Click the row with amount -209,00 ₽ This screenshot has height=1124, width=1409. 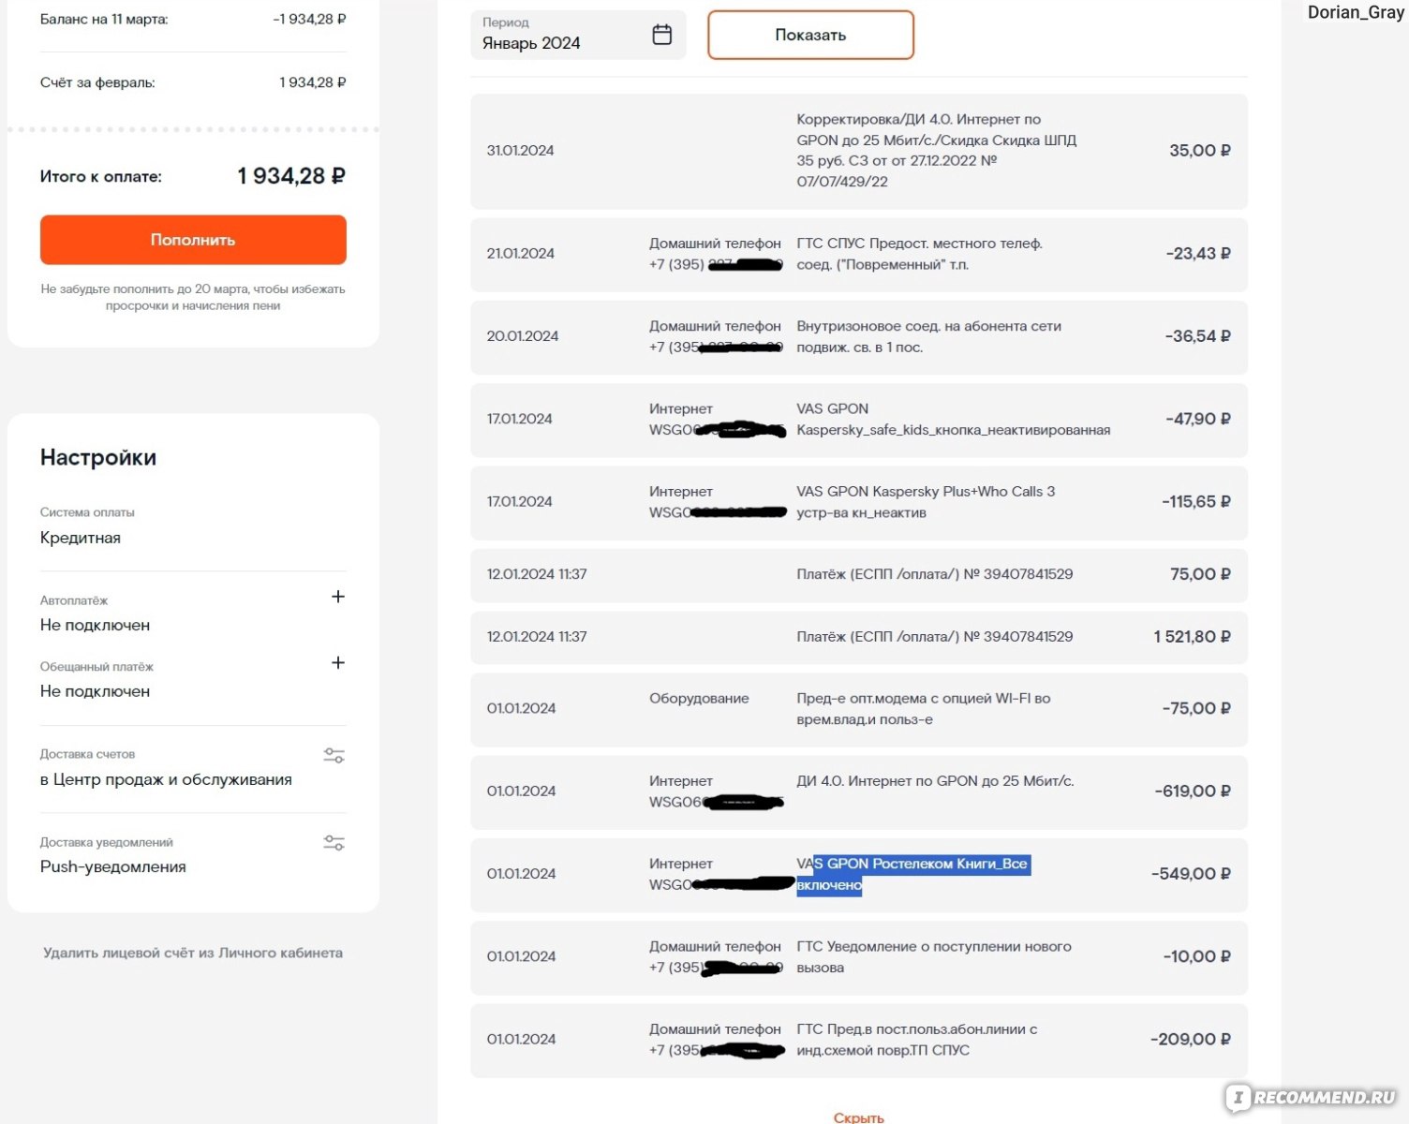click(859, 1040)
